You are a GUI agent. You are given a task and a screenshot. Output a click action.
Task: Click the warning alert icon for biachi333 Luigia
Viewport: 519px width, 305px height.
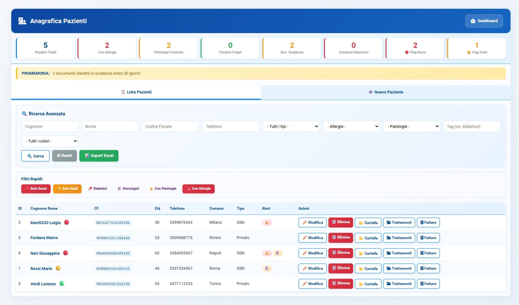pyautogui.click(x=267, y=223)
